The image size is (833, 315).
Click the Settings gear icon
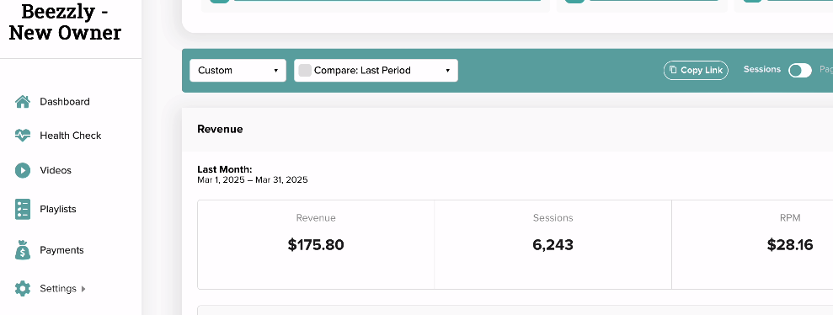click(x=22, y=288)
